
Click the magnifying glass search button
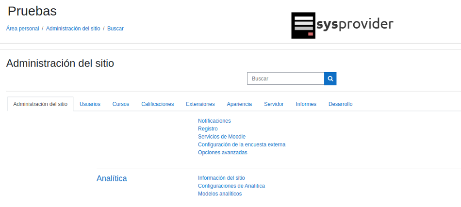pos(330,79)
